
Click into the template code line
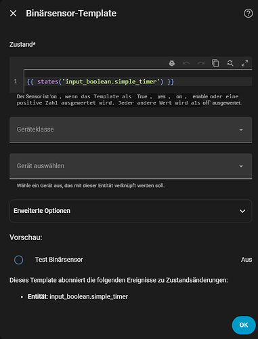[x=138, y=81]
